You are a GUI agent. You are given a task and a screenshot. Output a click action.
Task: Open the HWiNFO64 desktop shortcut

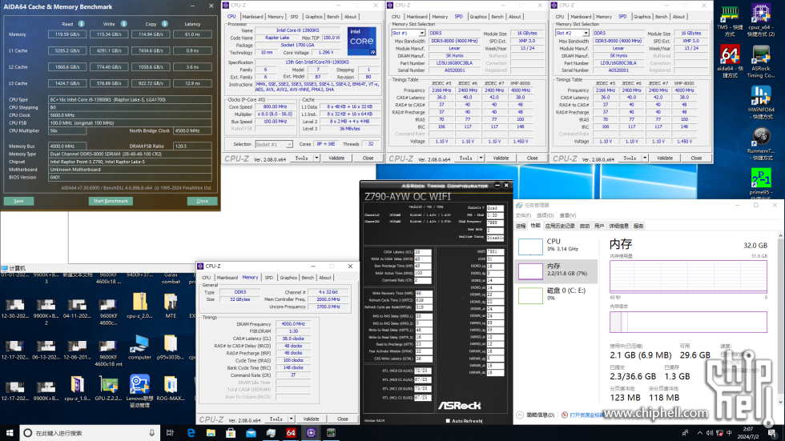[760, 102]
